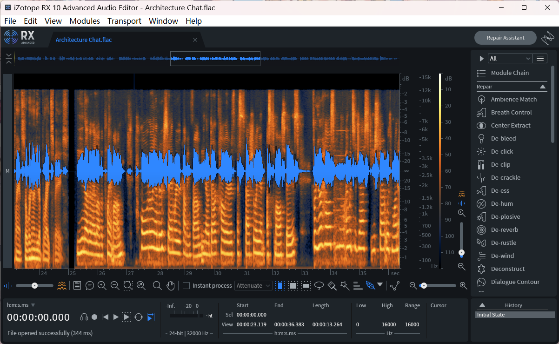Collapse the waveform overview strip

[9, 59]
